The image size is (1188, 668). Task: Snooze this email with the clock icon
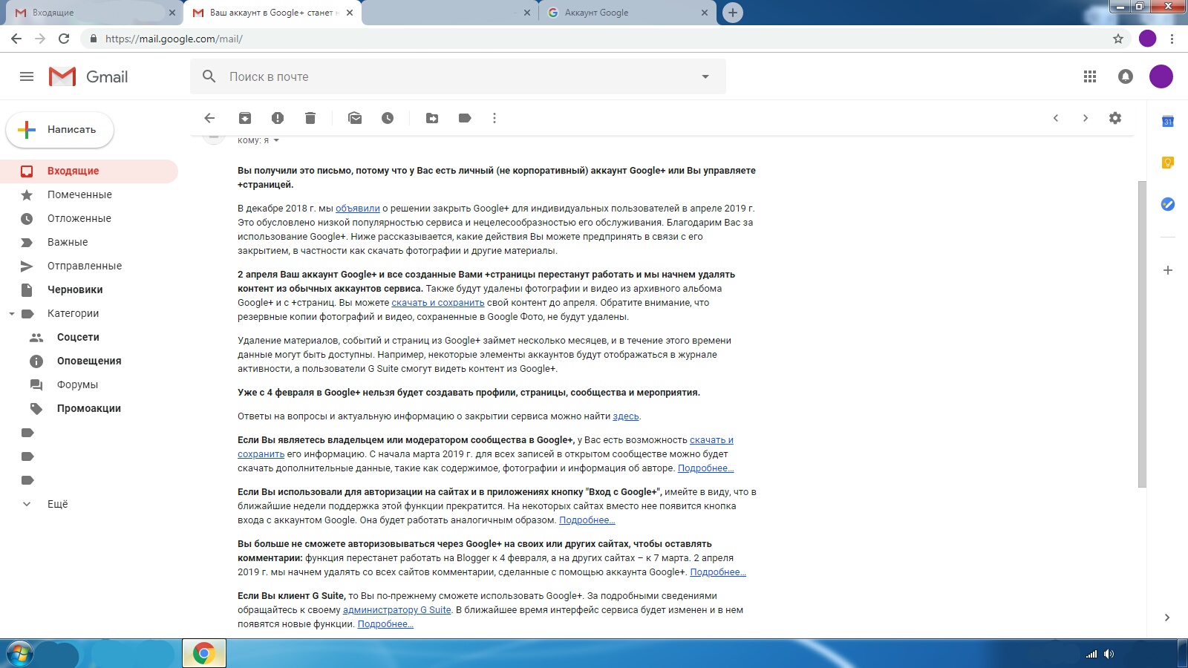pyautogui.click(x=388, y=118)
